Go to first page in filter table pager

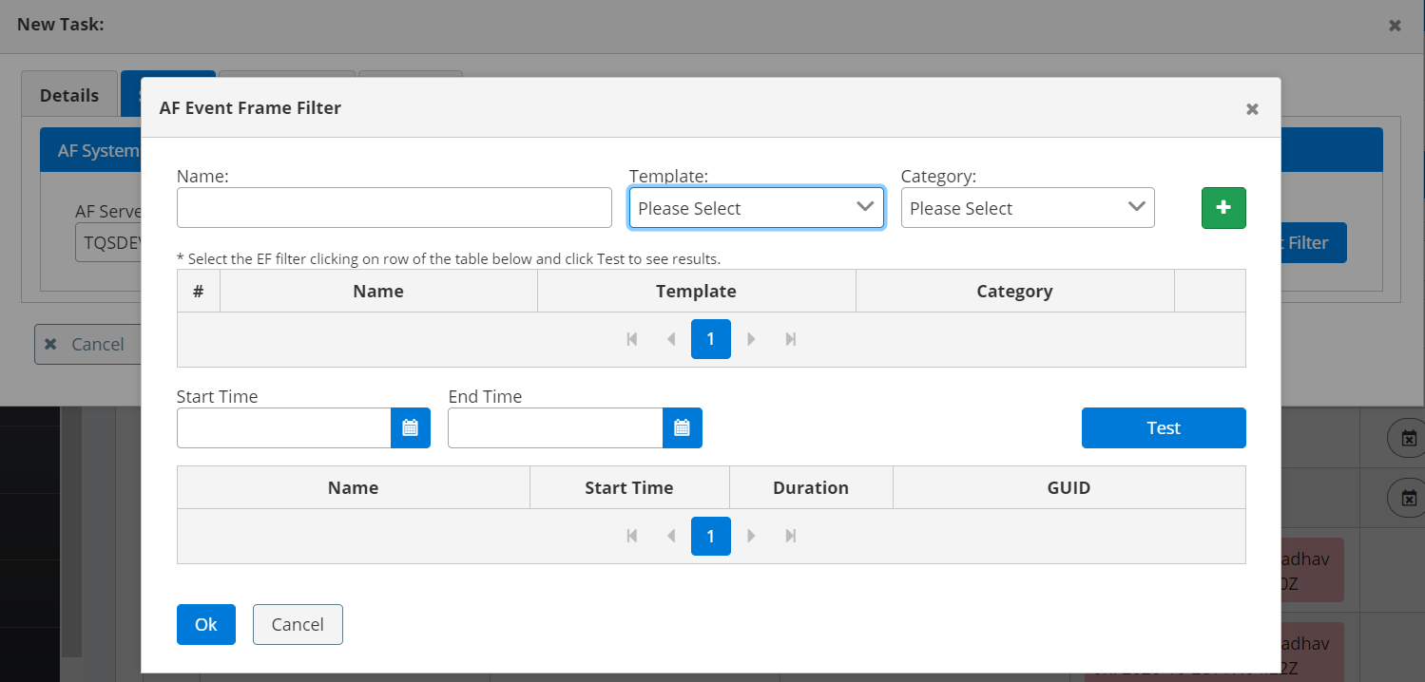[632, 339]
